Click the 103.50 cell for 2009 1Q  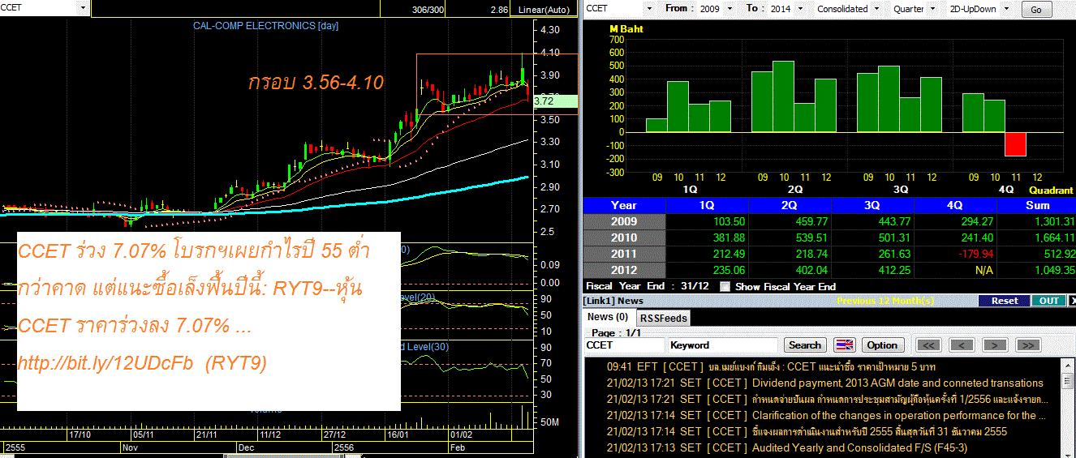707,221
